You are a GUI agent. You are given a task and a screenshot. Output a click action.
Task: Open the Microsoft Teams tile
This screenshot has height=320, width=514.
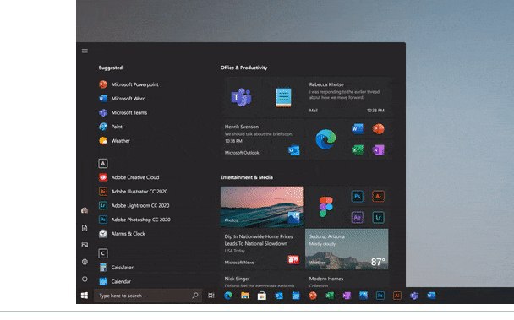tap(241, 97)
